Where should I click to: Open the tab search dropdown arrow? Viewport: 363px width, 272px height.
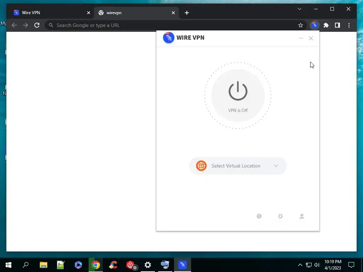pos(300,9)
